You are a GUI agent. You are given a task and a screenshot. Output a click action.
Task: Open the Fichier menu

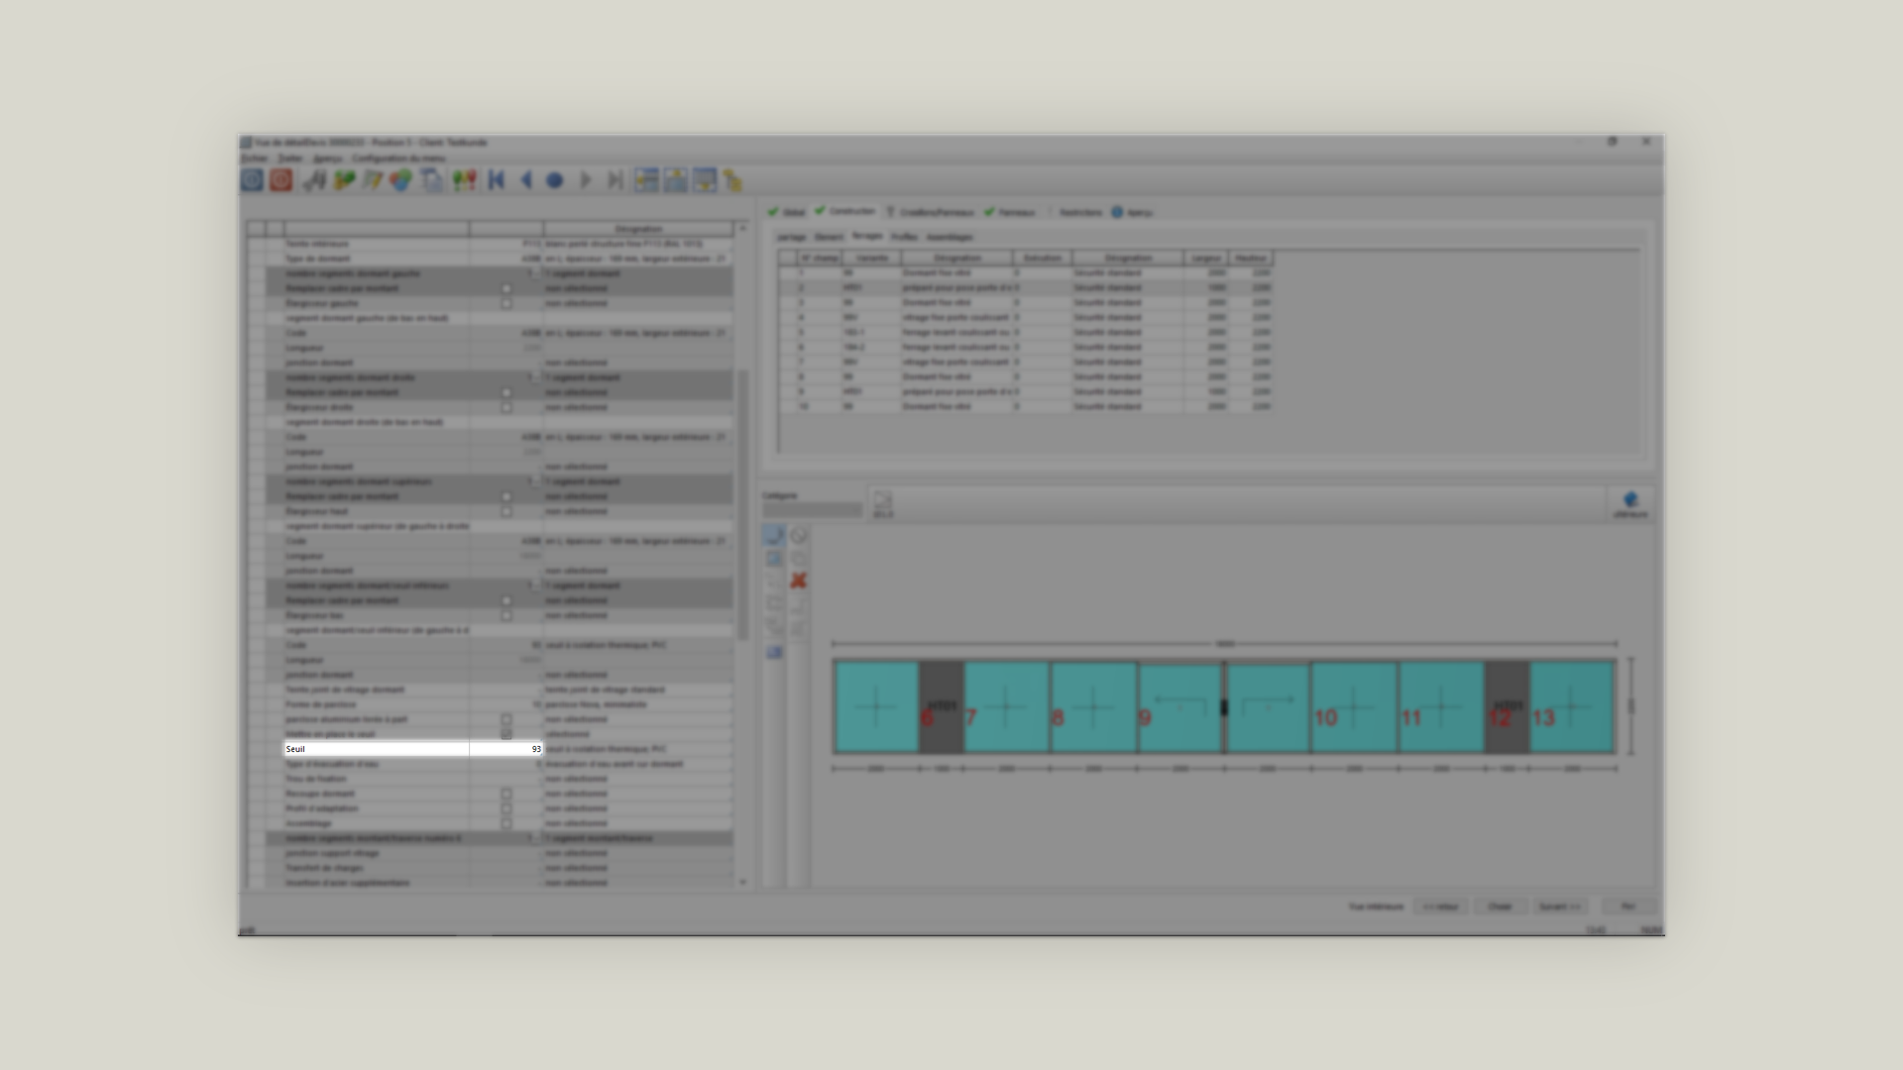(254, 159)
